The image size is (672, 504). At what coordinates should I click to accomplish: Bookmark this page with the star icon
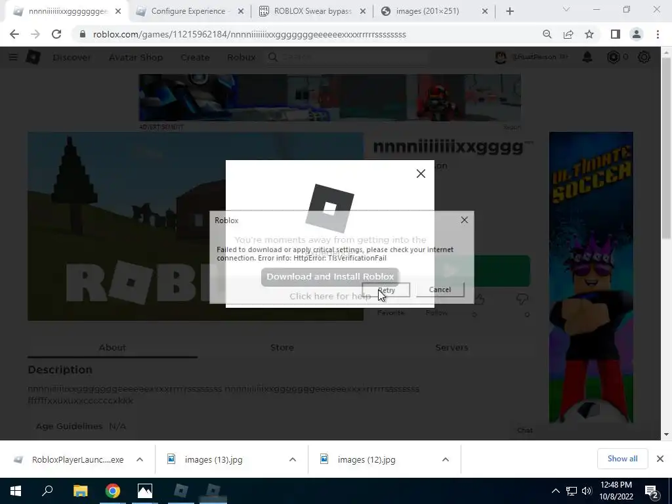589,34
